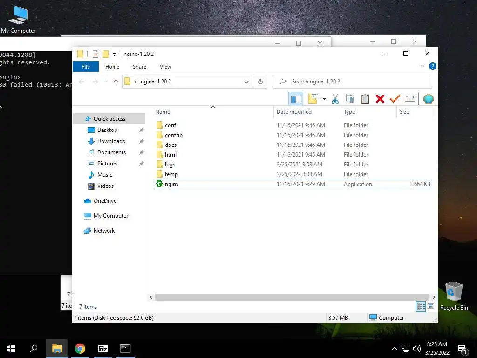Toggle the navigation pane toolbar button

tap(296, 99)
